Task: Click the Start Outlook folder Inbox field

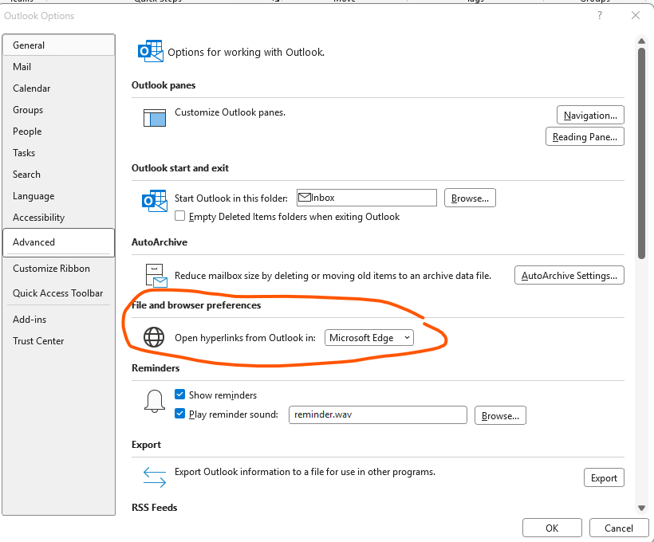Action: tap(367, 198)
